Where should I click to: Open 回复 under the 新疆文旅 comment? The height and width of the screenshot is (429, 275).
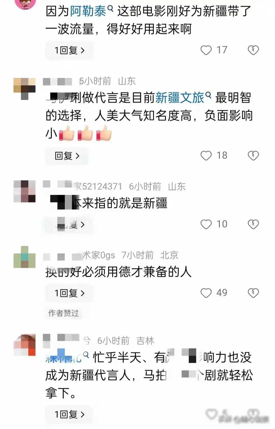pos(67,156)
